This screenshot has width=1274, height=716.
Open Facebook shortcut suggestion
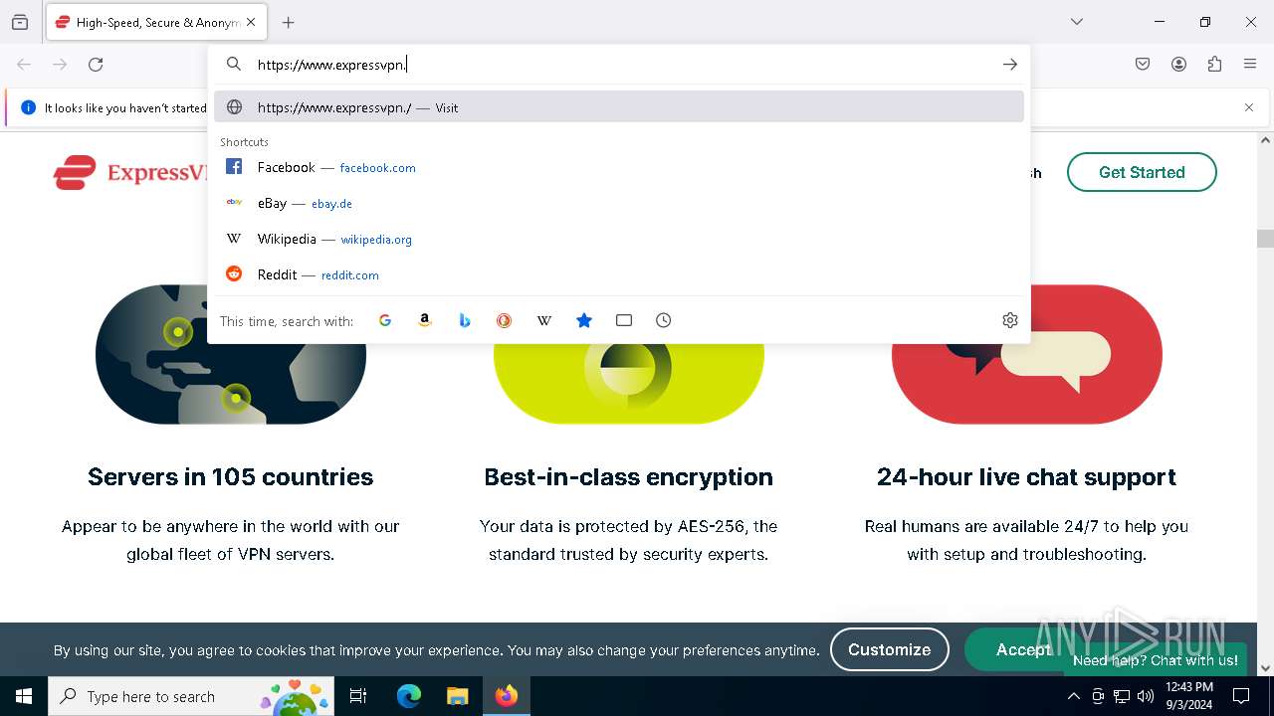point(619,167)
